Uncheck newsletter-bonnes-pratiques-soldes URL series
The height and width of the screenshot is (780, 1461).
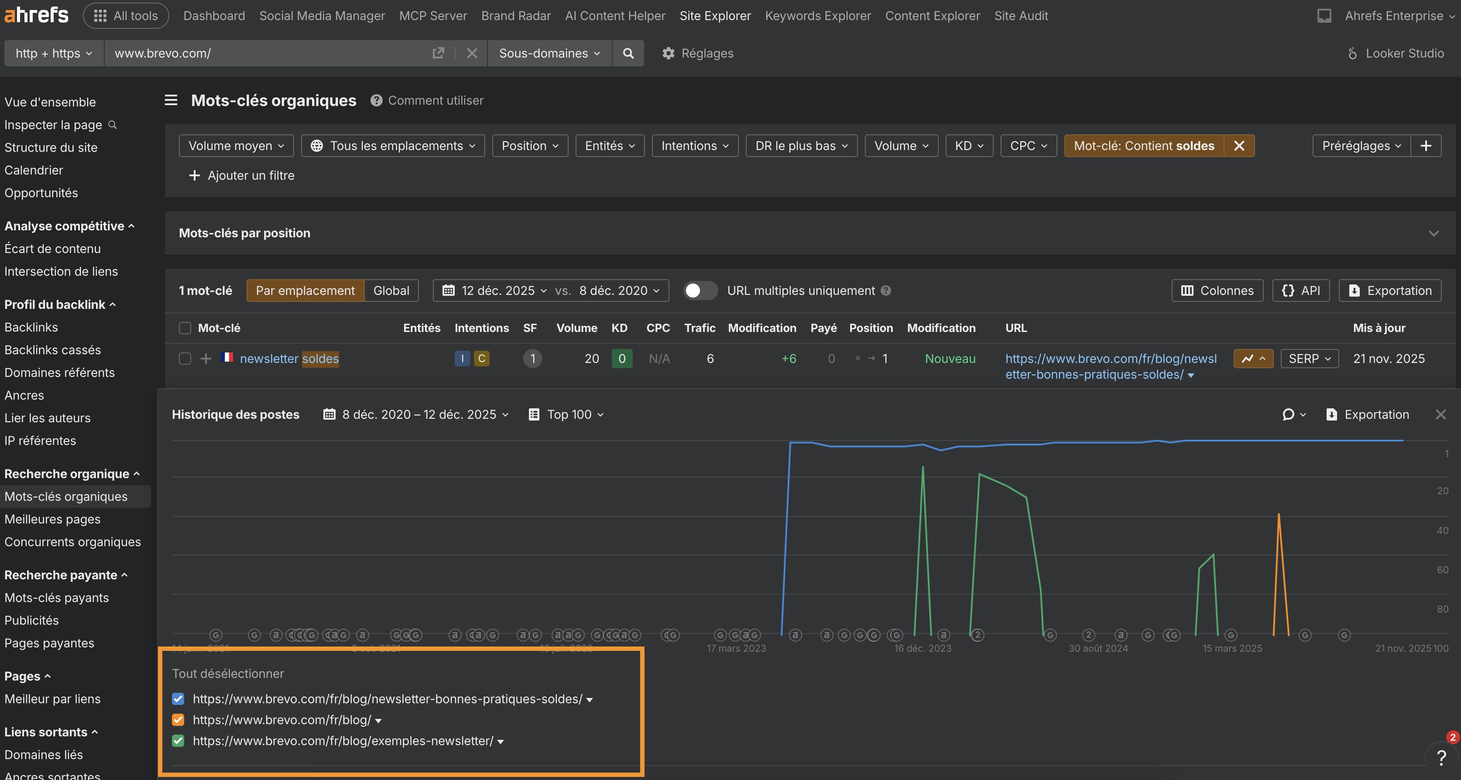178,699
